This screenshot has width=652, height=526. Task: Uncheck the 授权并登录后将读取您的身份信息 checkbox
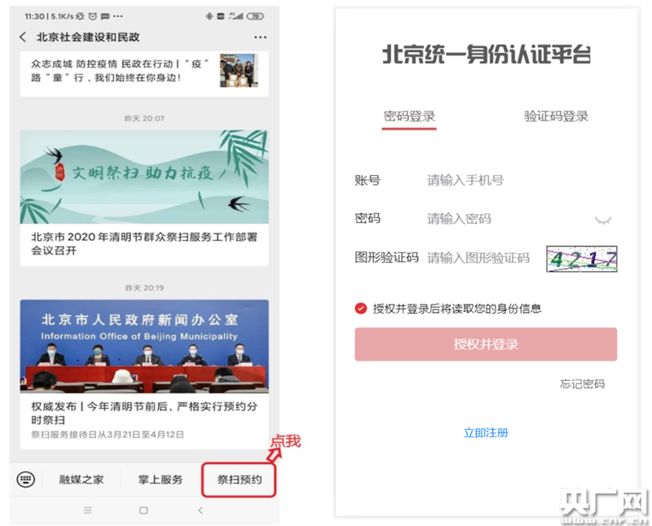(x=361, y=309)
